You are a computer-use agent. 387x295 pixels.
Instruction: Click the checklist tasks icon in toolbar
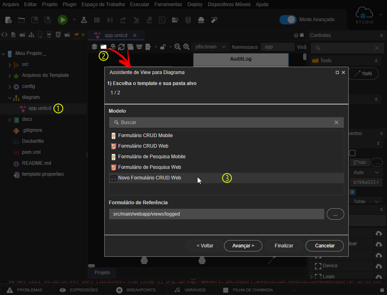click(97, 20)
